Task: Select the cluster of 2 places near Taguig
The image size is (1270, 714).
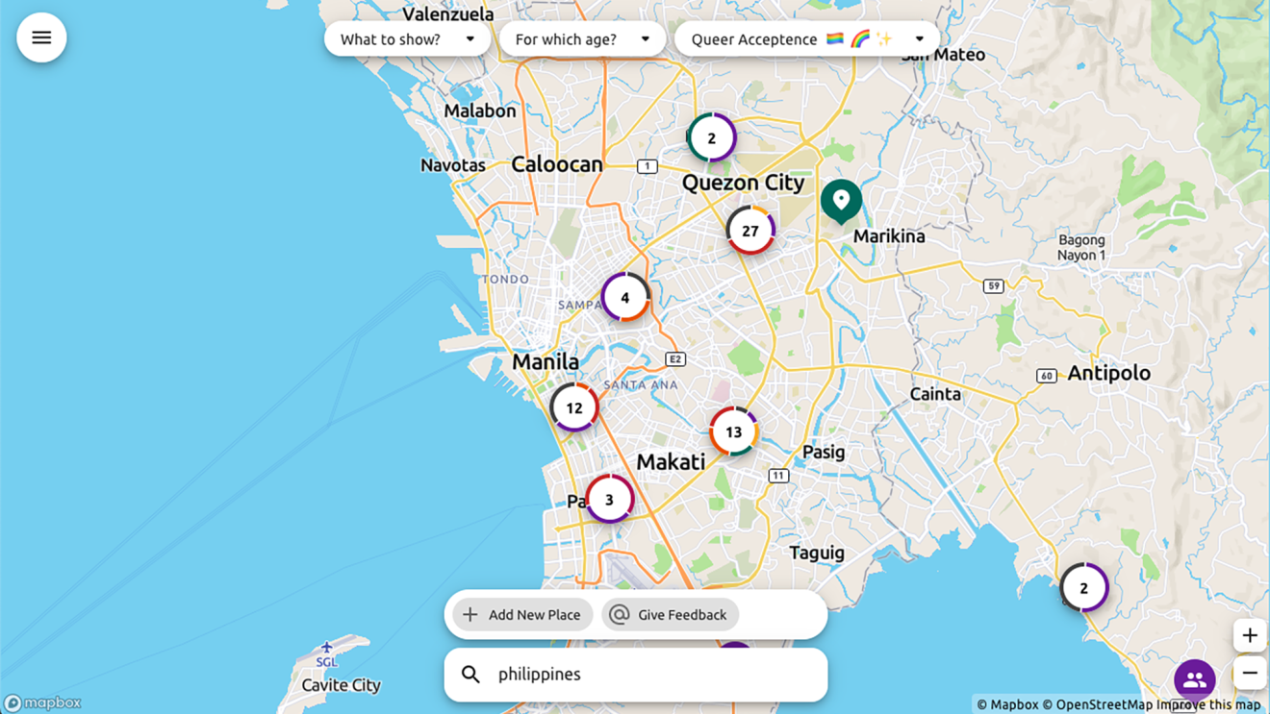Action: (1084, 587)
